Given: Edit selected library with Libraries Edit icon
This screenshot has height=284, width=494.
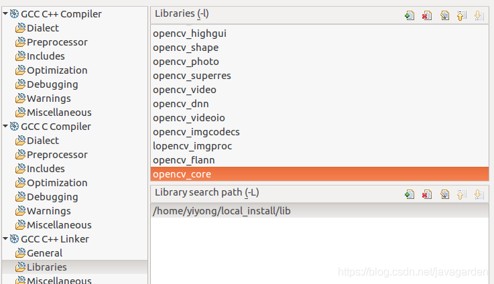Looking at the screenshot, I should click(444, 15).
